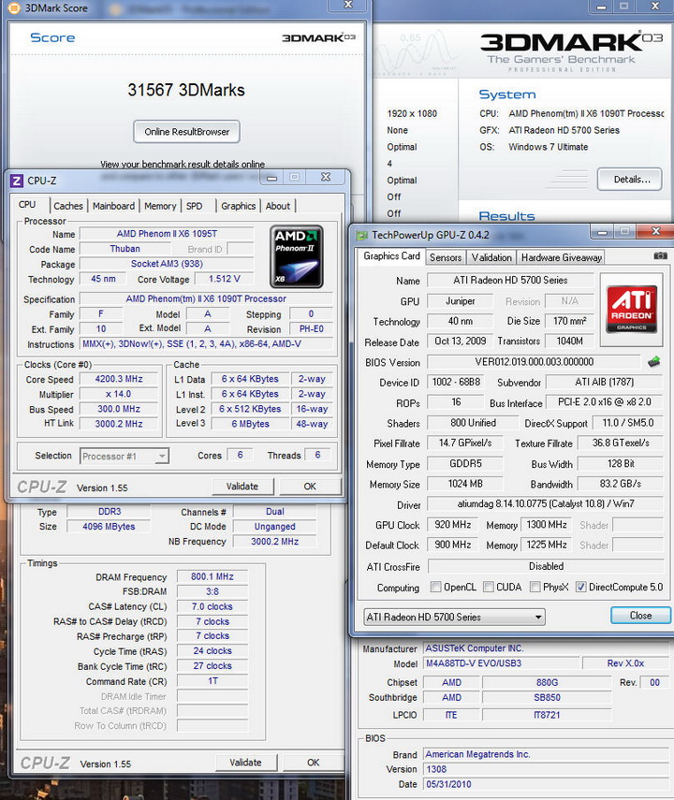The image size is (674, 800).
Task: Toggle the PhysX checkbox
Action: [x=535, y=588]
